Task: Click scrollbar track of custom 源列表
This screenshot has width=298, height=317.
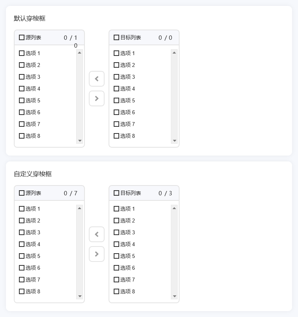Action: click(x=80, y=252)
